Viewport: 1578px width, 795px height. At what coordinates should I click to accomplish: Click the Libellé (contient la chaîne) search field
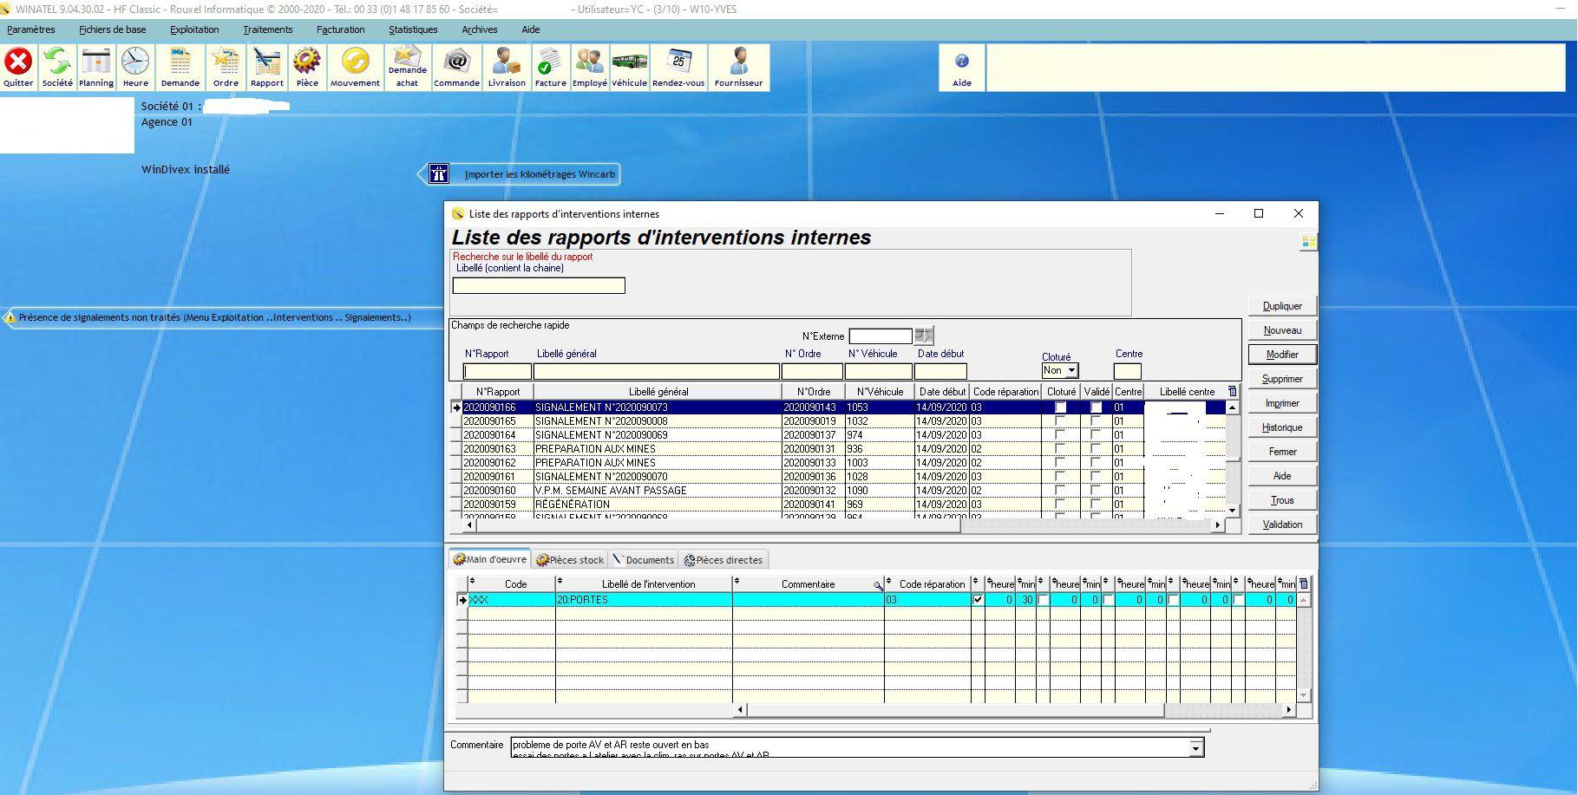(539, 285)
